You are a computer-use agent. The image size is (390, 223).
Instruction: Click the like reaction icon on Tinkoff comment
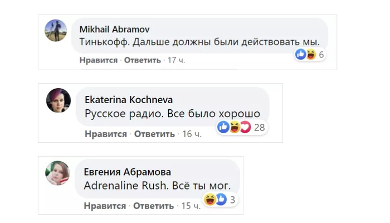pyautogui.click(x=301, y=54)
